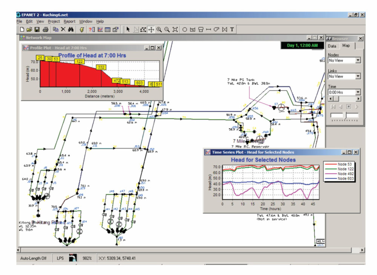Choose the Select Region tool
This screenshot has width=377, height=275.
click(x=143, y=29)
